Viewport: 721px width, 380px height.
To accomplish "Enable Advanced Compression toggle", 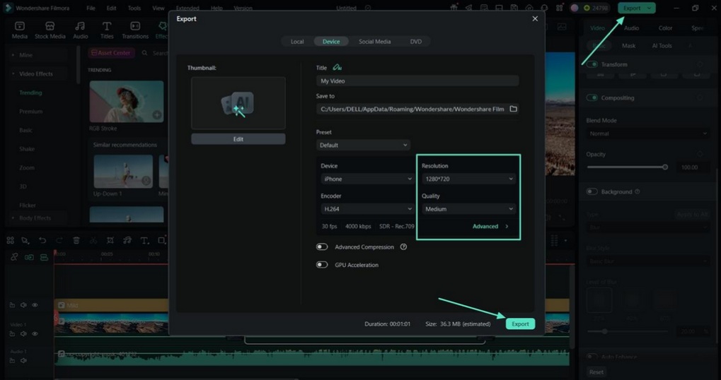I will 322,247.
